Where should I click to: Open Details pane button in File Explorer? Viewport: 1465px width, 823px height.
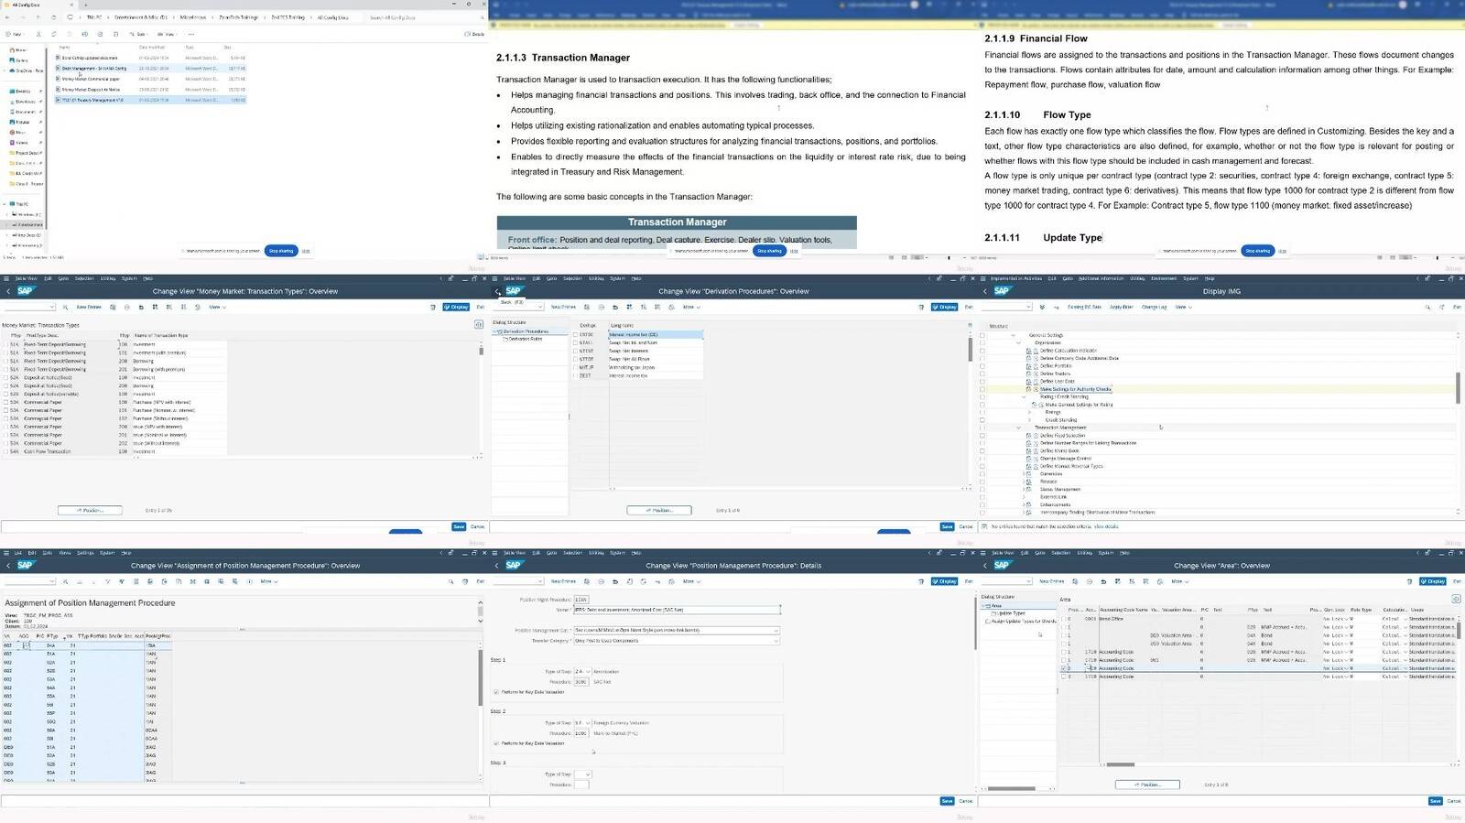pos(475,34)
